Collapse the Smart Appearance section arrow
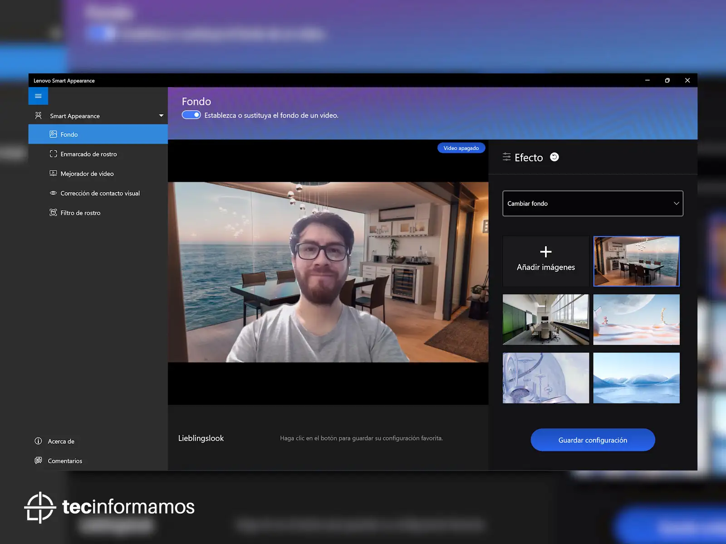The image size is (726, 544). [x=161, y=116]
